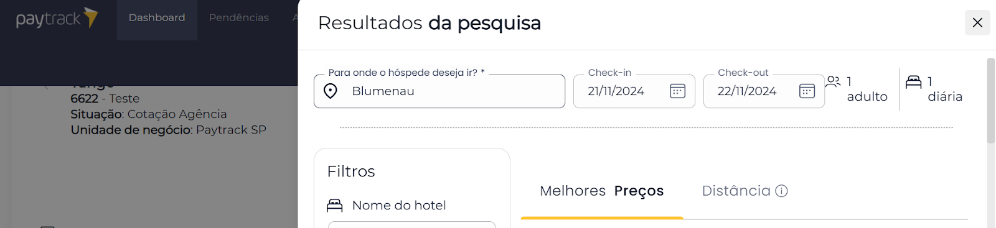Click the Blumenau destination field
Screen dimensions: 996x228
(439, 91)
